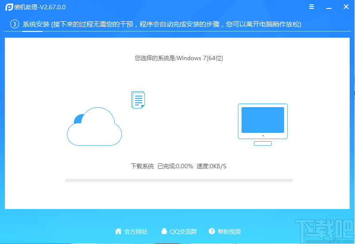Click the 装机助理 logo icon in title bar
This screenshot has width=355, height=244.
[x=9, y=7]
